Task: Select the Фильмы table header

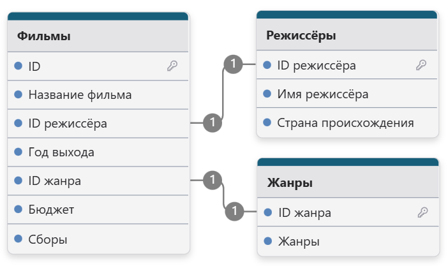Action: click(98, 36)
